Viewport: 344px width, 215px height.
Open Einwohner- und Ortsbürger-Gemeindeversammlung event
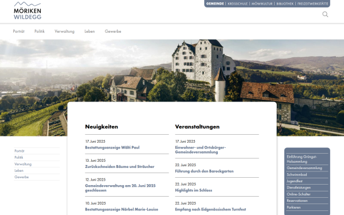coord(200,150)
